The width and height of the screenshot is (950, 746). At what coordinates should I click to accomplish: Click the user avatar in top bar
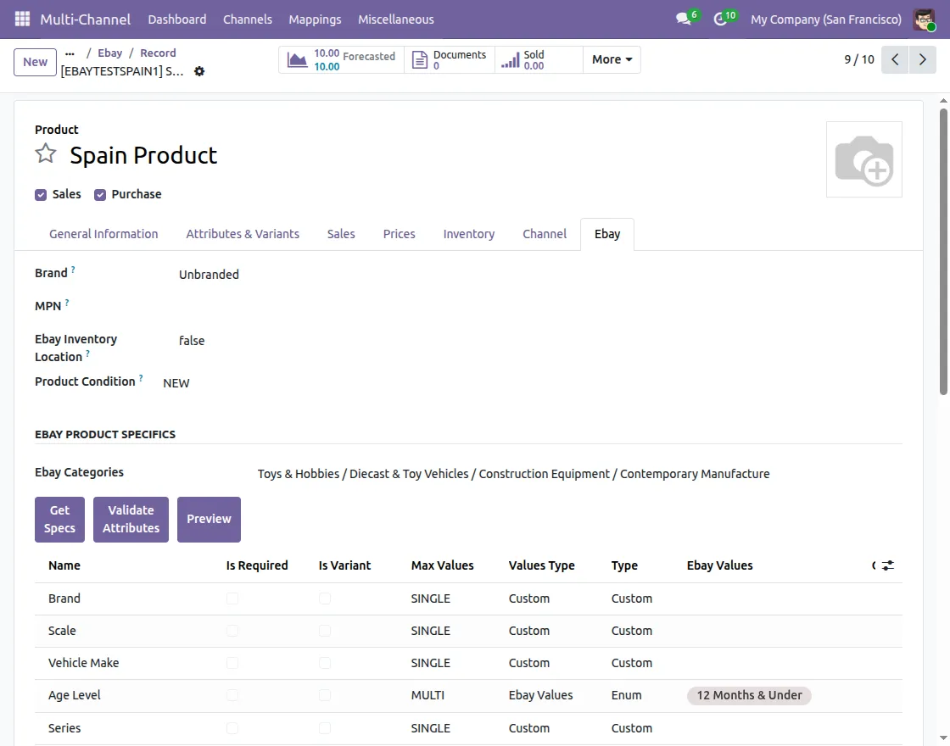(924, 19)
